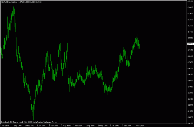
Task: Click the 1.1650 price scale label
Action: click(190, 111)
